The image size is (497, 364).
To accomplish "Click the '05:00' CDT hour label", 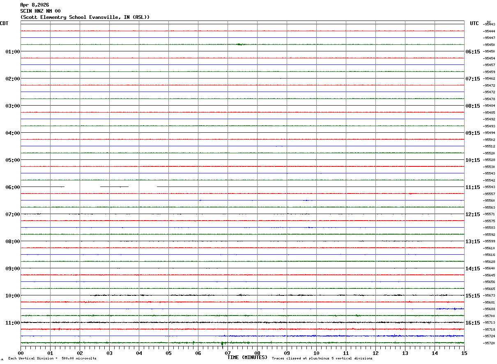I will click(x=13, y=160).
